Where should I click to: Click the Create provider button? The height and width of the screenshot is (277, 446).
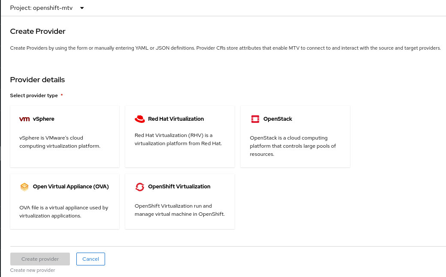point(40,259)
